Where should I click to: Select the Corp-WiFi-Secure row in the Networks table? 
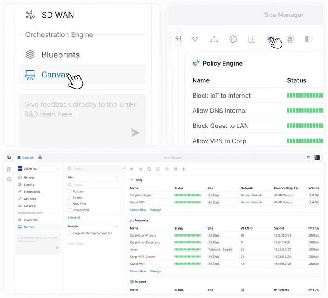pyautogui.click(x=224, y=257)
